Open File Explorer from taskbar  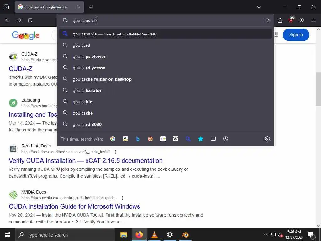coord(124,235)
